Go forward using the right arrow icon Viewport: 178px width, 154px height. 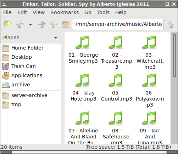41,24
